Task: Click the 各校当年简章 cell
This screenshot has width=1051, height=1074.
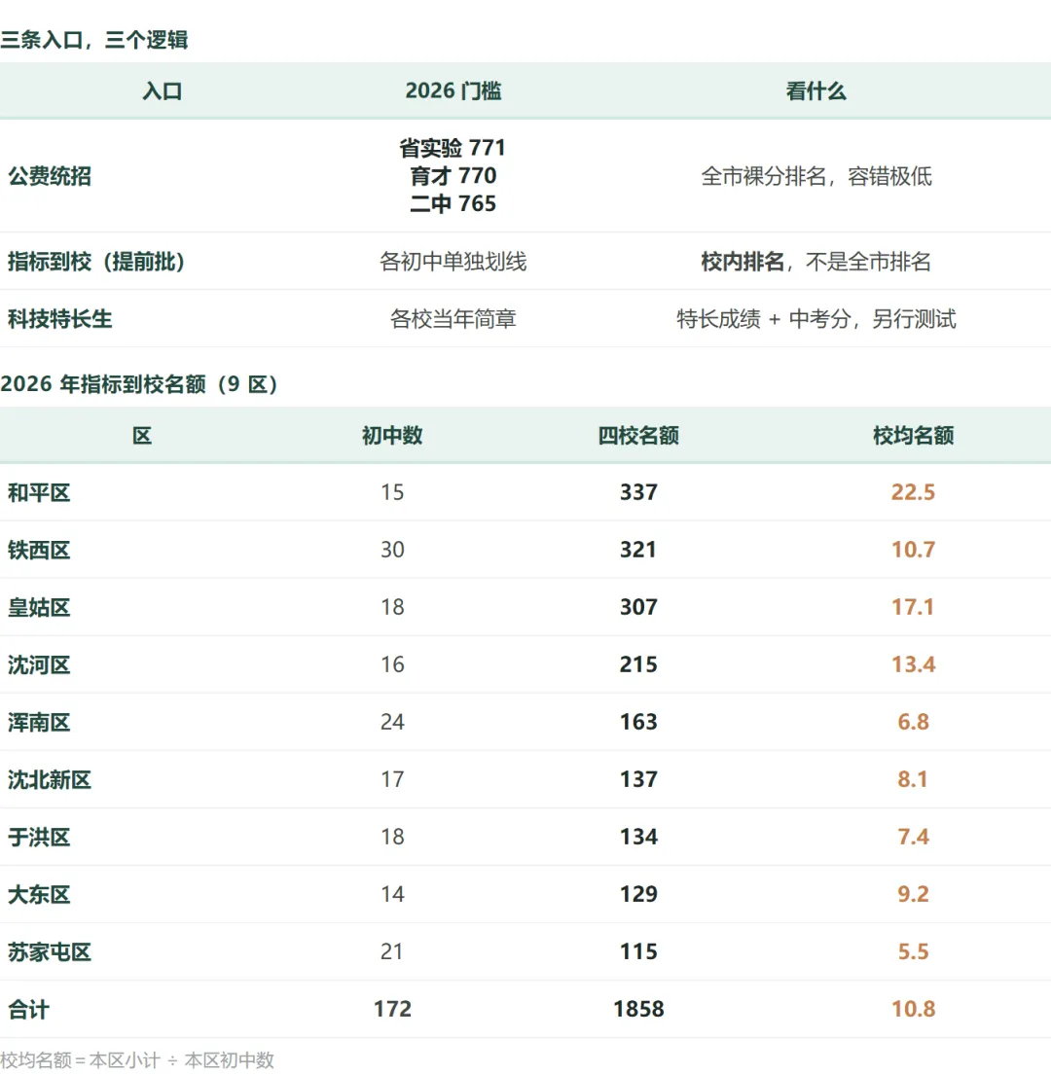Action: [x=453, y=319]
